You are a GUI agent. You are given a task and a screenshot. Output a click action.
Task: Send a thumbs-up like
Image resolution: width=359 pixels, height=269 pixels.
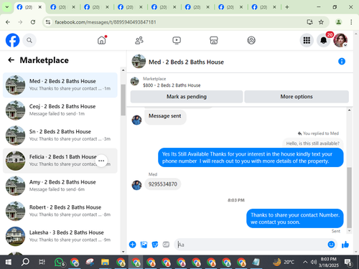coord(345,245)
